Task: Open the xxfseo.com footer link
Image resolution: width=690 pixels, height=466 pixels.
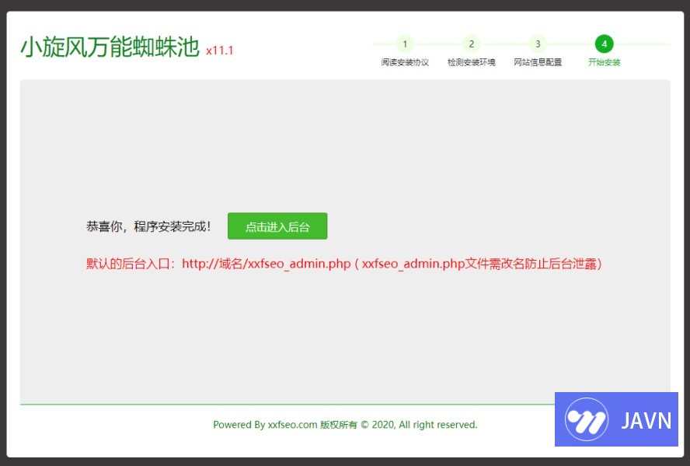Action: [292, 425]
